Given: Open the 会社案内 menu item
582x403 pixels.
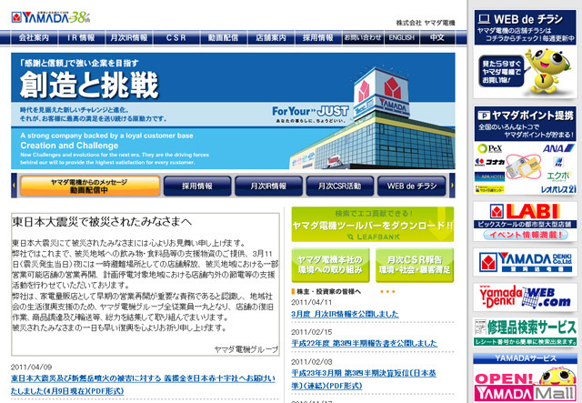Looking at the screenshot, I should coord(34,37).
